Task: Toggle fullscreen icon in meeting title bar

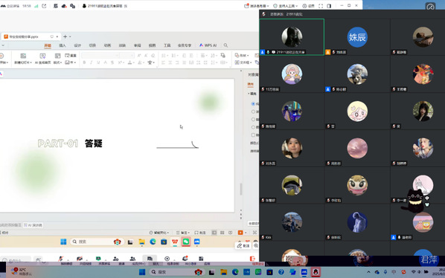Action: (321, 6)
